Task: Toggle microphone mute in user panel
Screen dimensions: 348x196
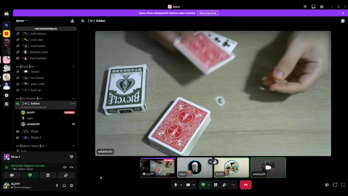Action: (57, 185)
